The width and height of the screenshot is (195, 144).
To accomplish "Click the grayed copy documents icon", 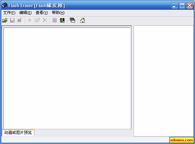I will (x=37, y=20).
